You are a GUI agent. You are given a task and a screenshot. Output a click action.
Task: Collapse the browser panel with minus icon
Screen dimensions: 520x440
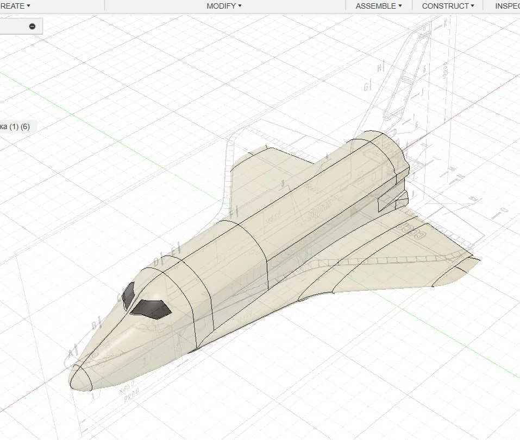coord(32,26)
